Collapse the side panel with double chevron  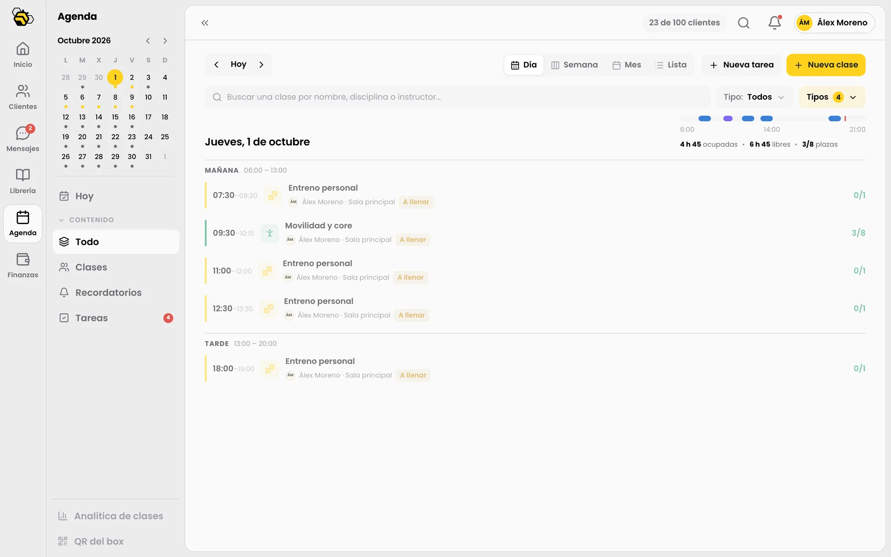[205, 23]
